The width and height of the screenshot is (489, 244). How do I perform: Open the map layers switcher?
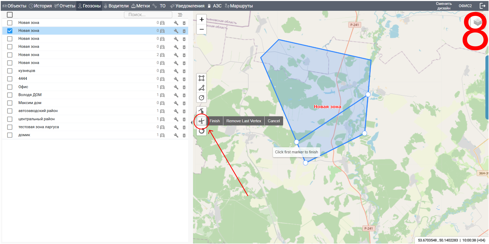point(477,22)
